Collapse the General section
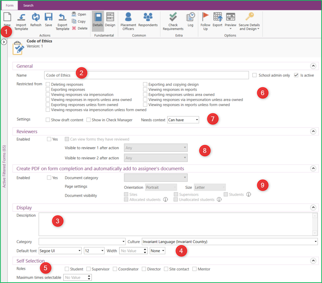The image size is (322, 283). tap(313, 66)
